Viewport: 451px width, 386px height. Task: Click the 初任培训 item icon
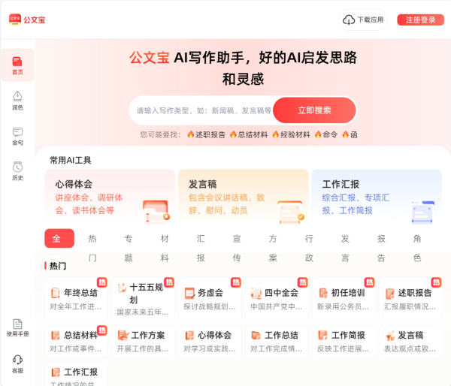coord(323,293)
